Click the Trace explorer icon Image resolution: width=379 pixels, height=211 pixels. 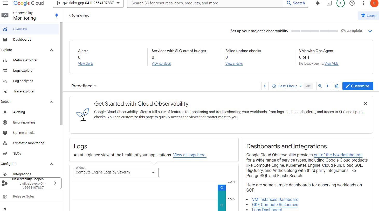[5, 91]
